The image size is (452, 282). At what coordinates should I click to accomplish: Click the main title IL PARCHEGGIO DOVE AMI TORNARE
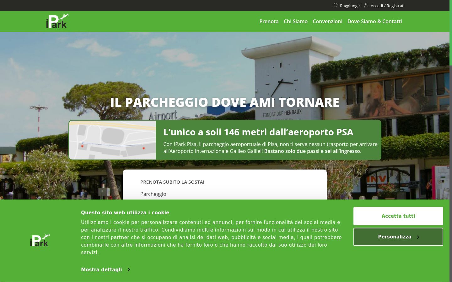coord(225,102)
